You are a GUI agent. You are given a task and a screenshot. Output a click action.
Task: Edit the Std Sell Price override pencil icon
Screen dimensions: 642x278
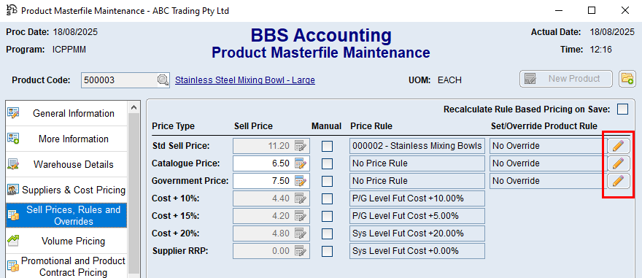point(618,146)
